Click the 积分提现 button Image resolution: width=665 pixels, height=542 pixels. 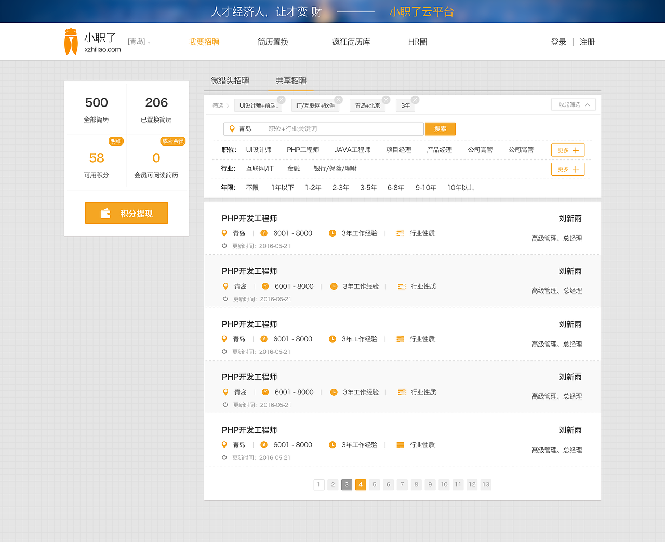point(126,213)
